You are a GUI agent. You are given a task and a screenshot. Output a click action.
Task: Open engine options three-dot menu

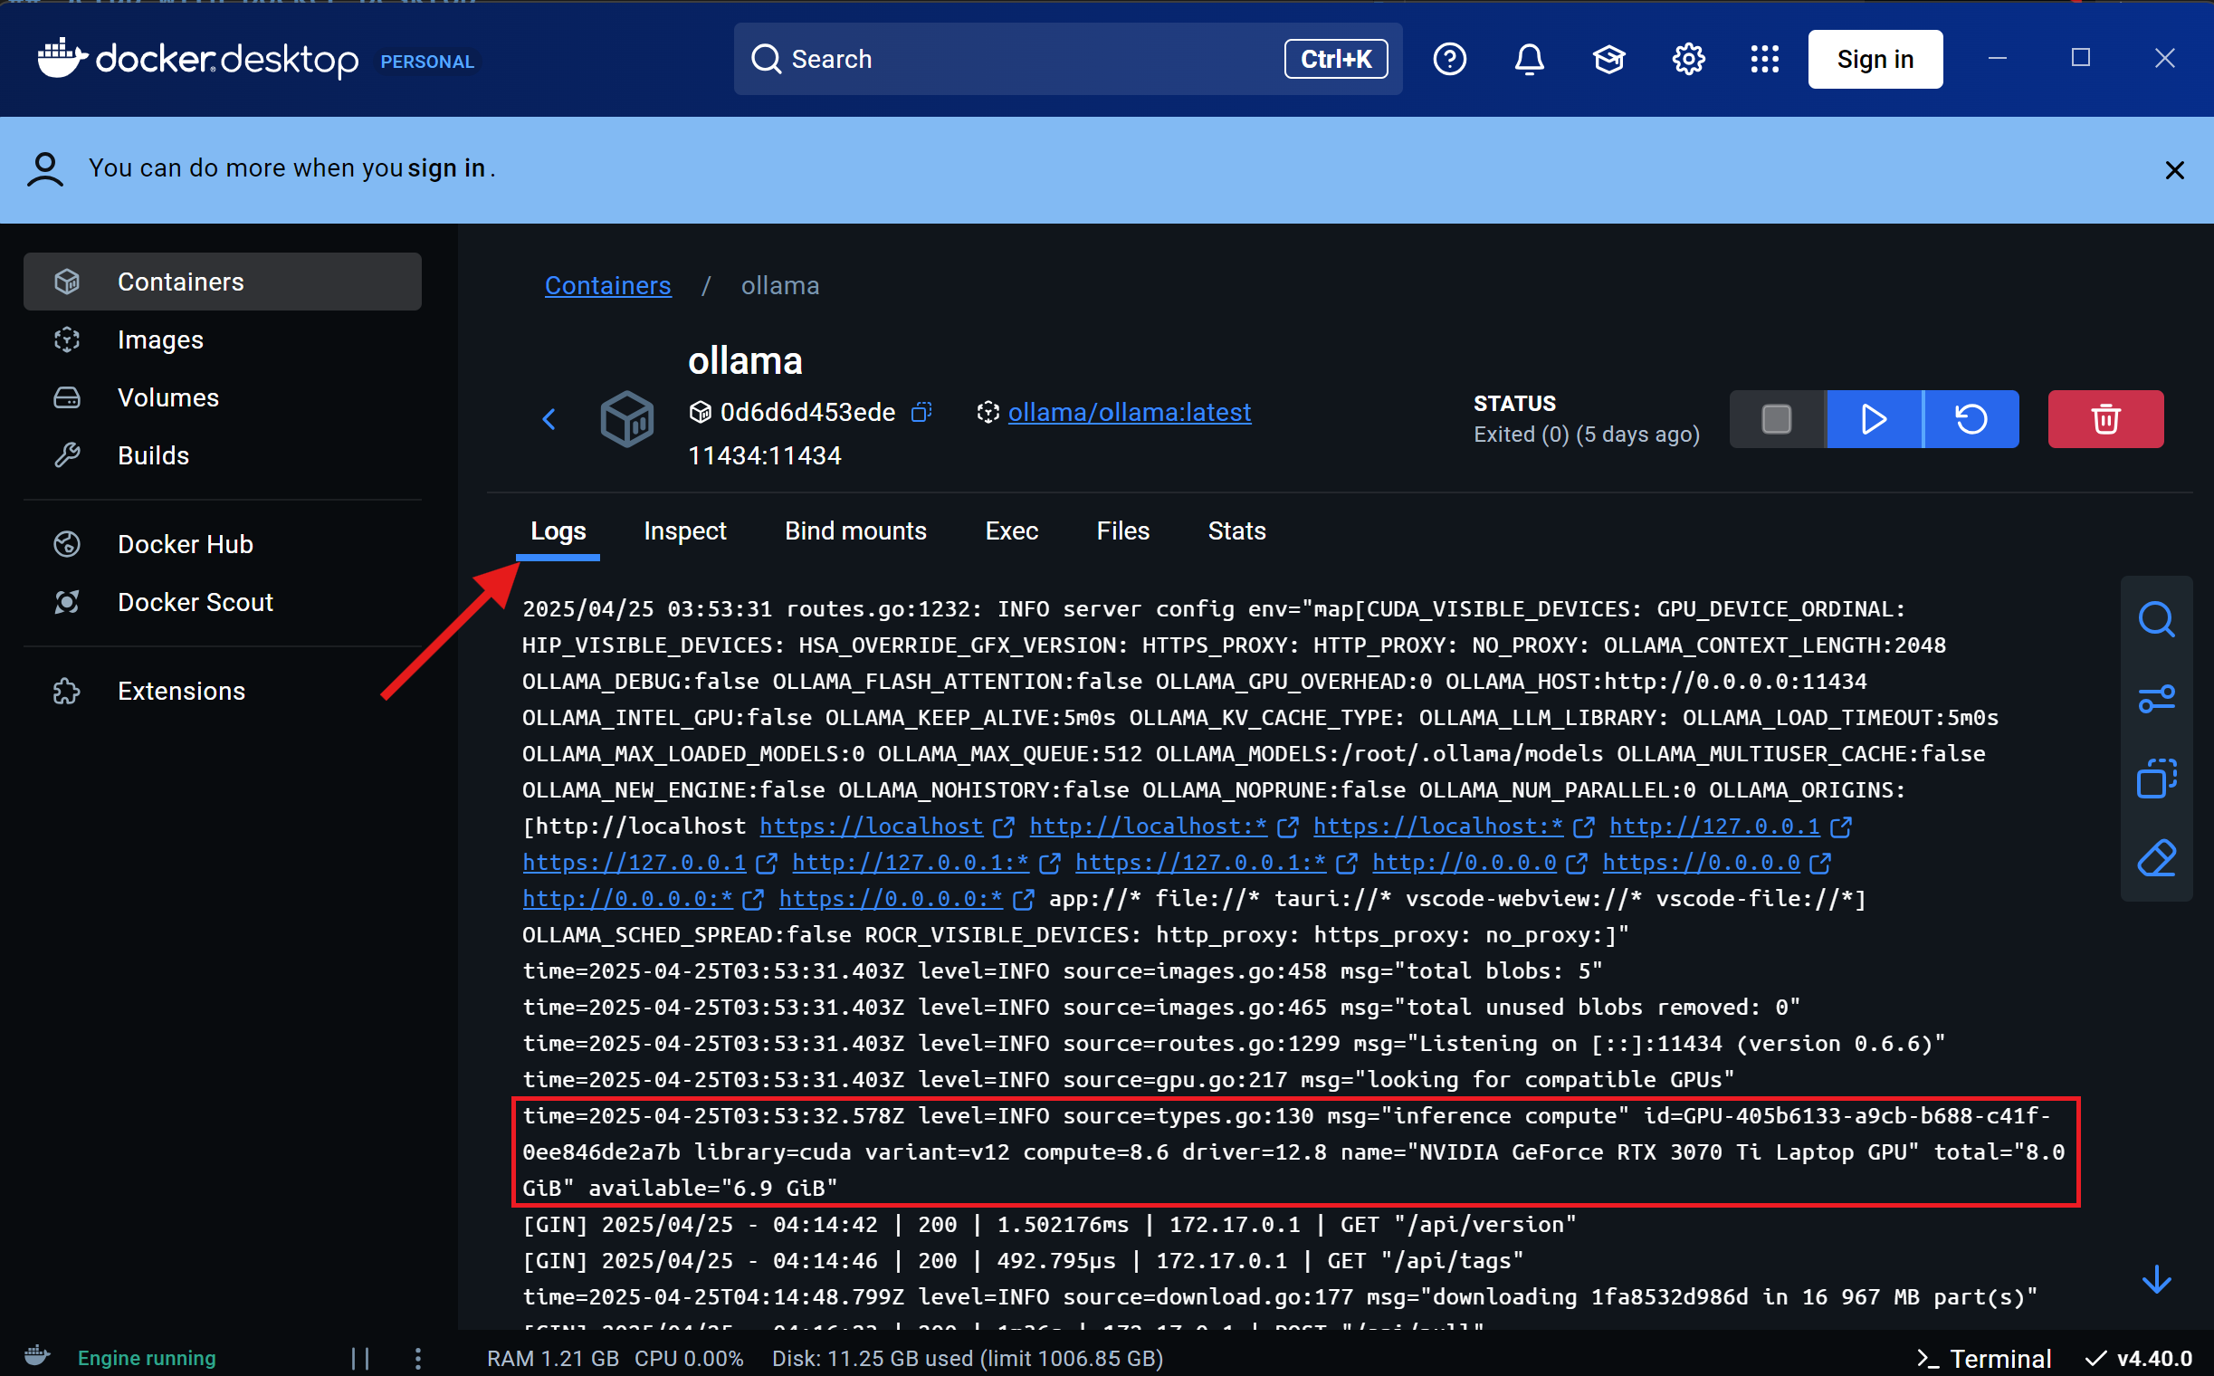pyautogui.click(x=417, y=1359)
